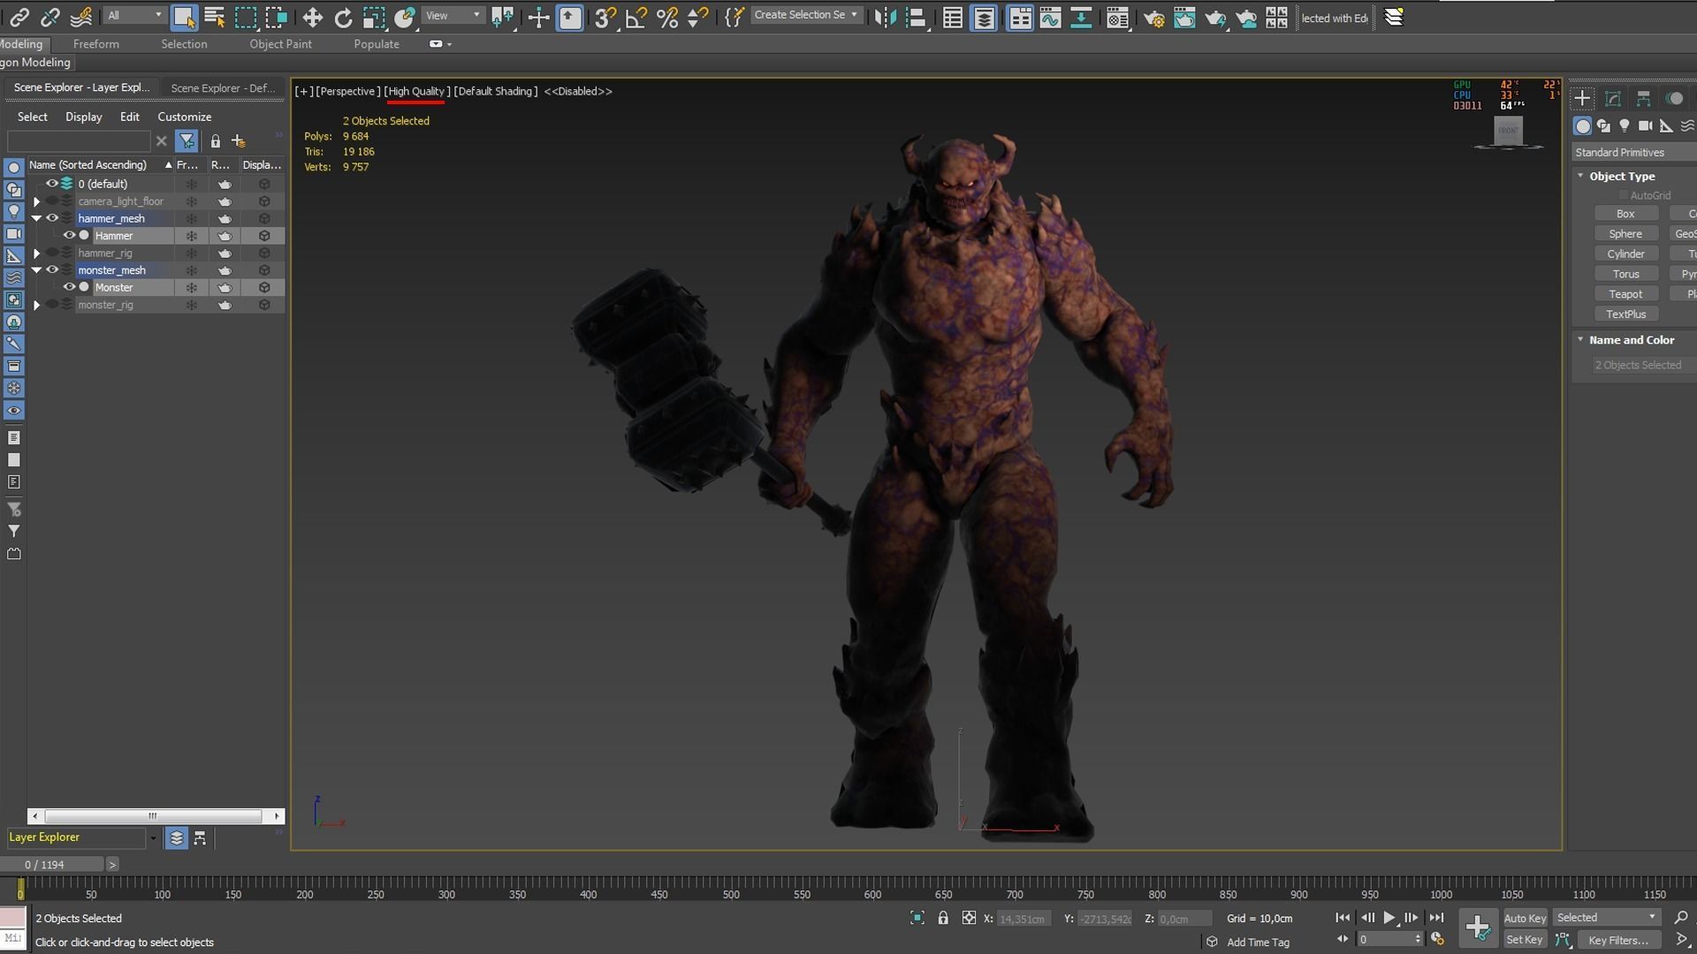Viewport: 1697px width, 954px height.
Task: Open the Layer Explorer name dropdown
Action: tap(152, 838)
